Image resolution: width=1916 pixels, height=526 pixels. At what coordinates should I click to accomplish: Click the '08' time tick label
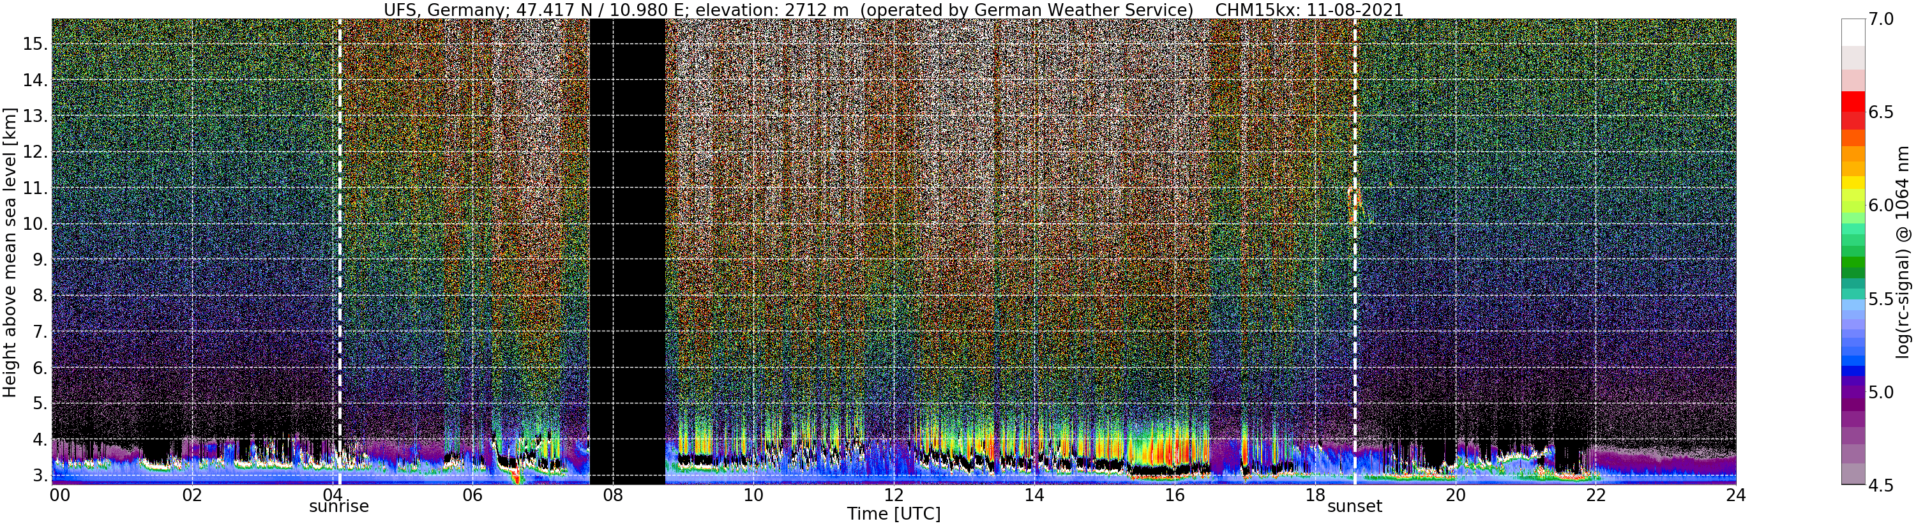click(x=613, y=494)
